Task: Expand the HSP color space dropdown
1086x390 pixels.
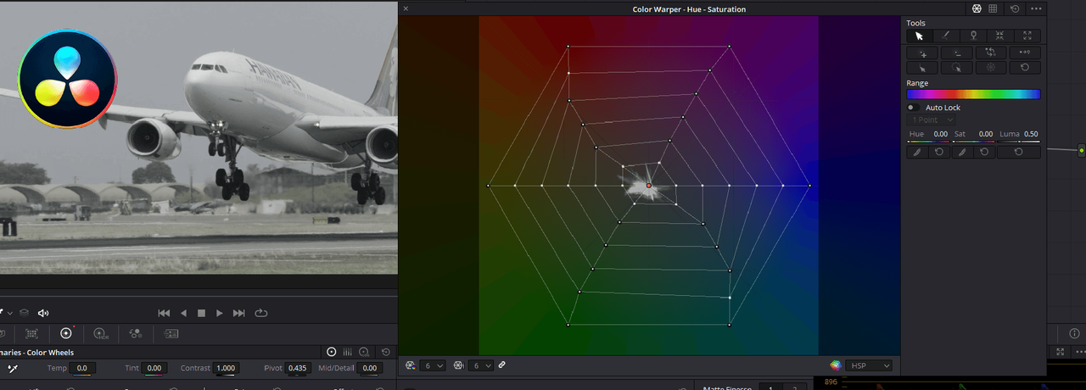Action: pyautogui.click(x=868, y=365)
